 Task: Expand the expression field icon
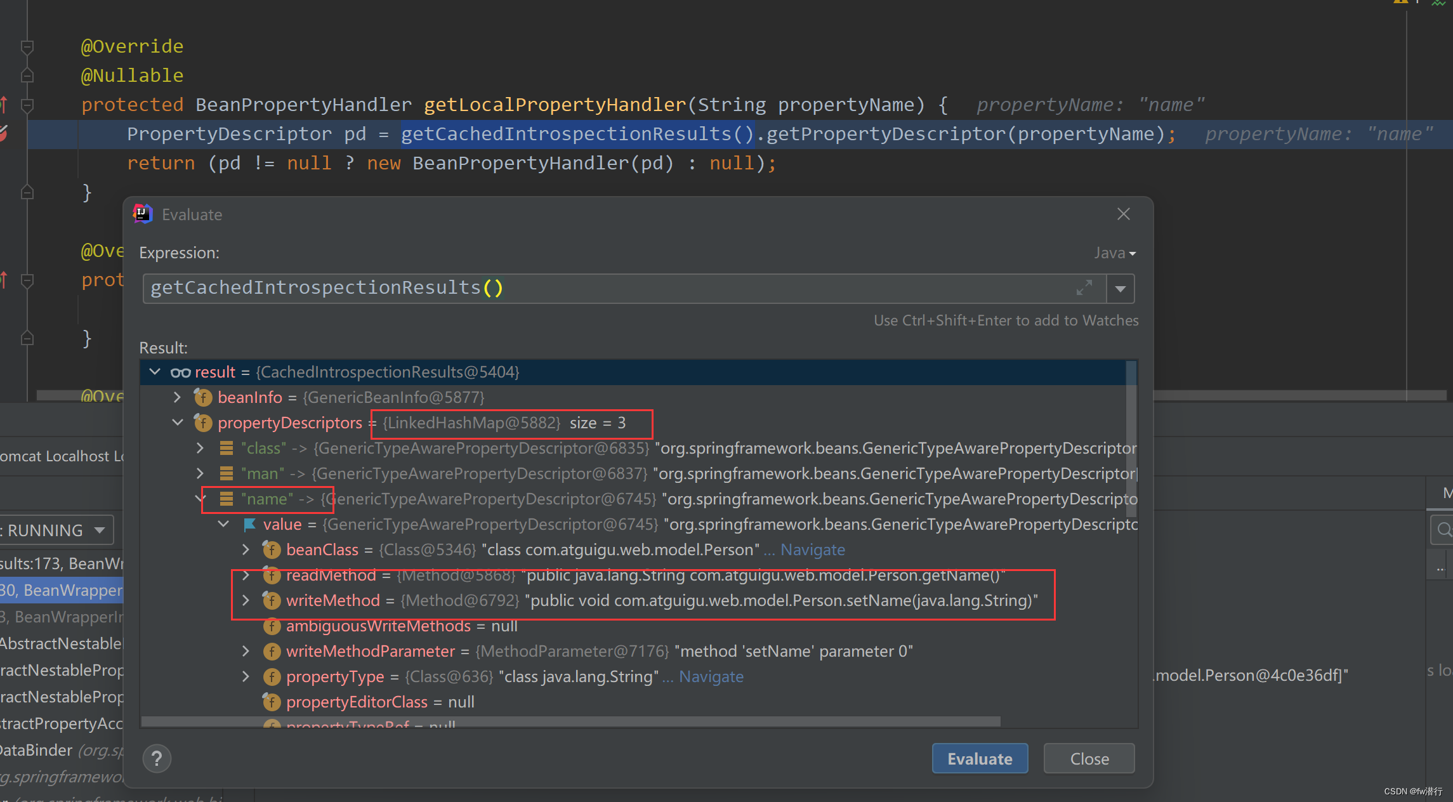(1084, 288)
